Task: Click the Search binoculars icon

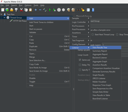Action: point(78,10)
